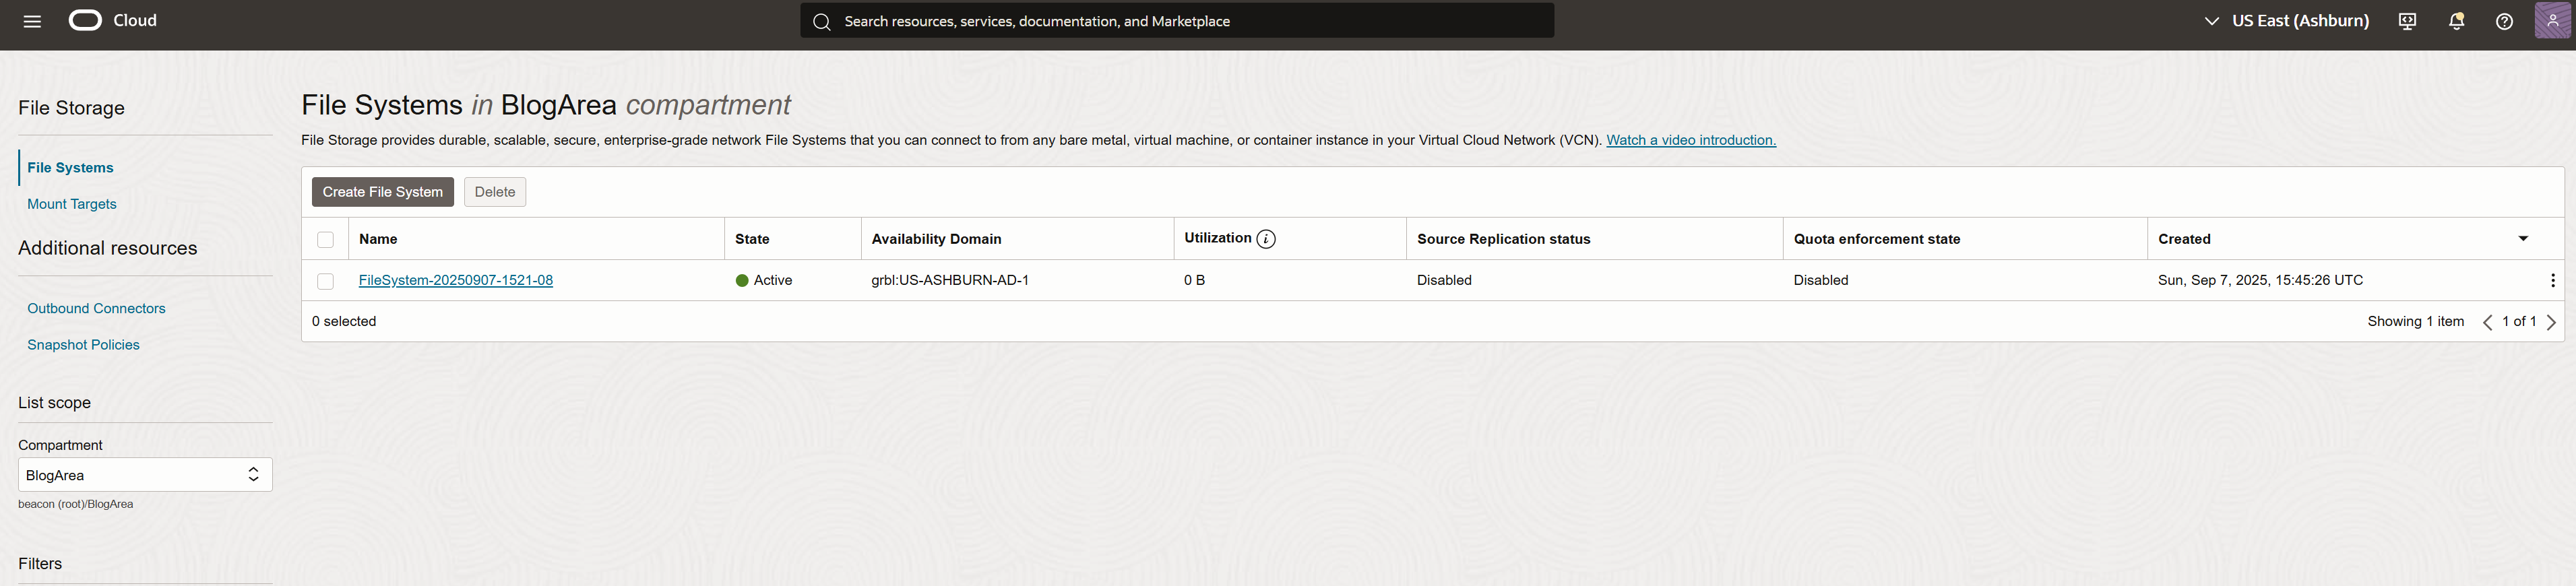Open the Cloud Shell developer tools icon
The width and height of the screenshot is (2576, 586).
pos(2407,21)
